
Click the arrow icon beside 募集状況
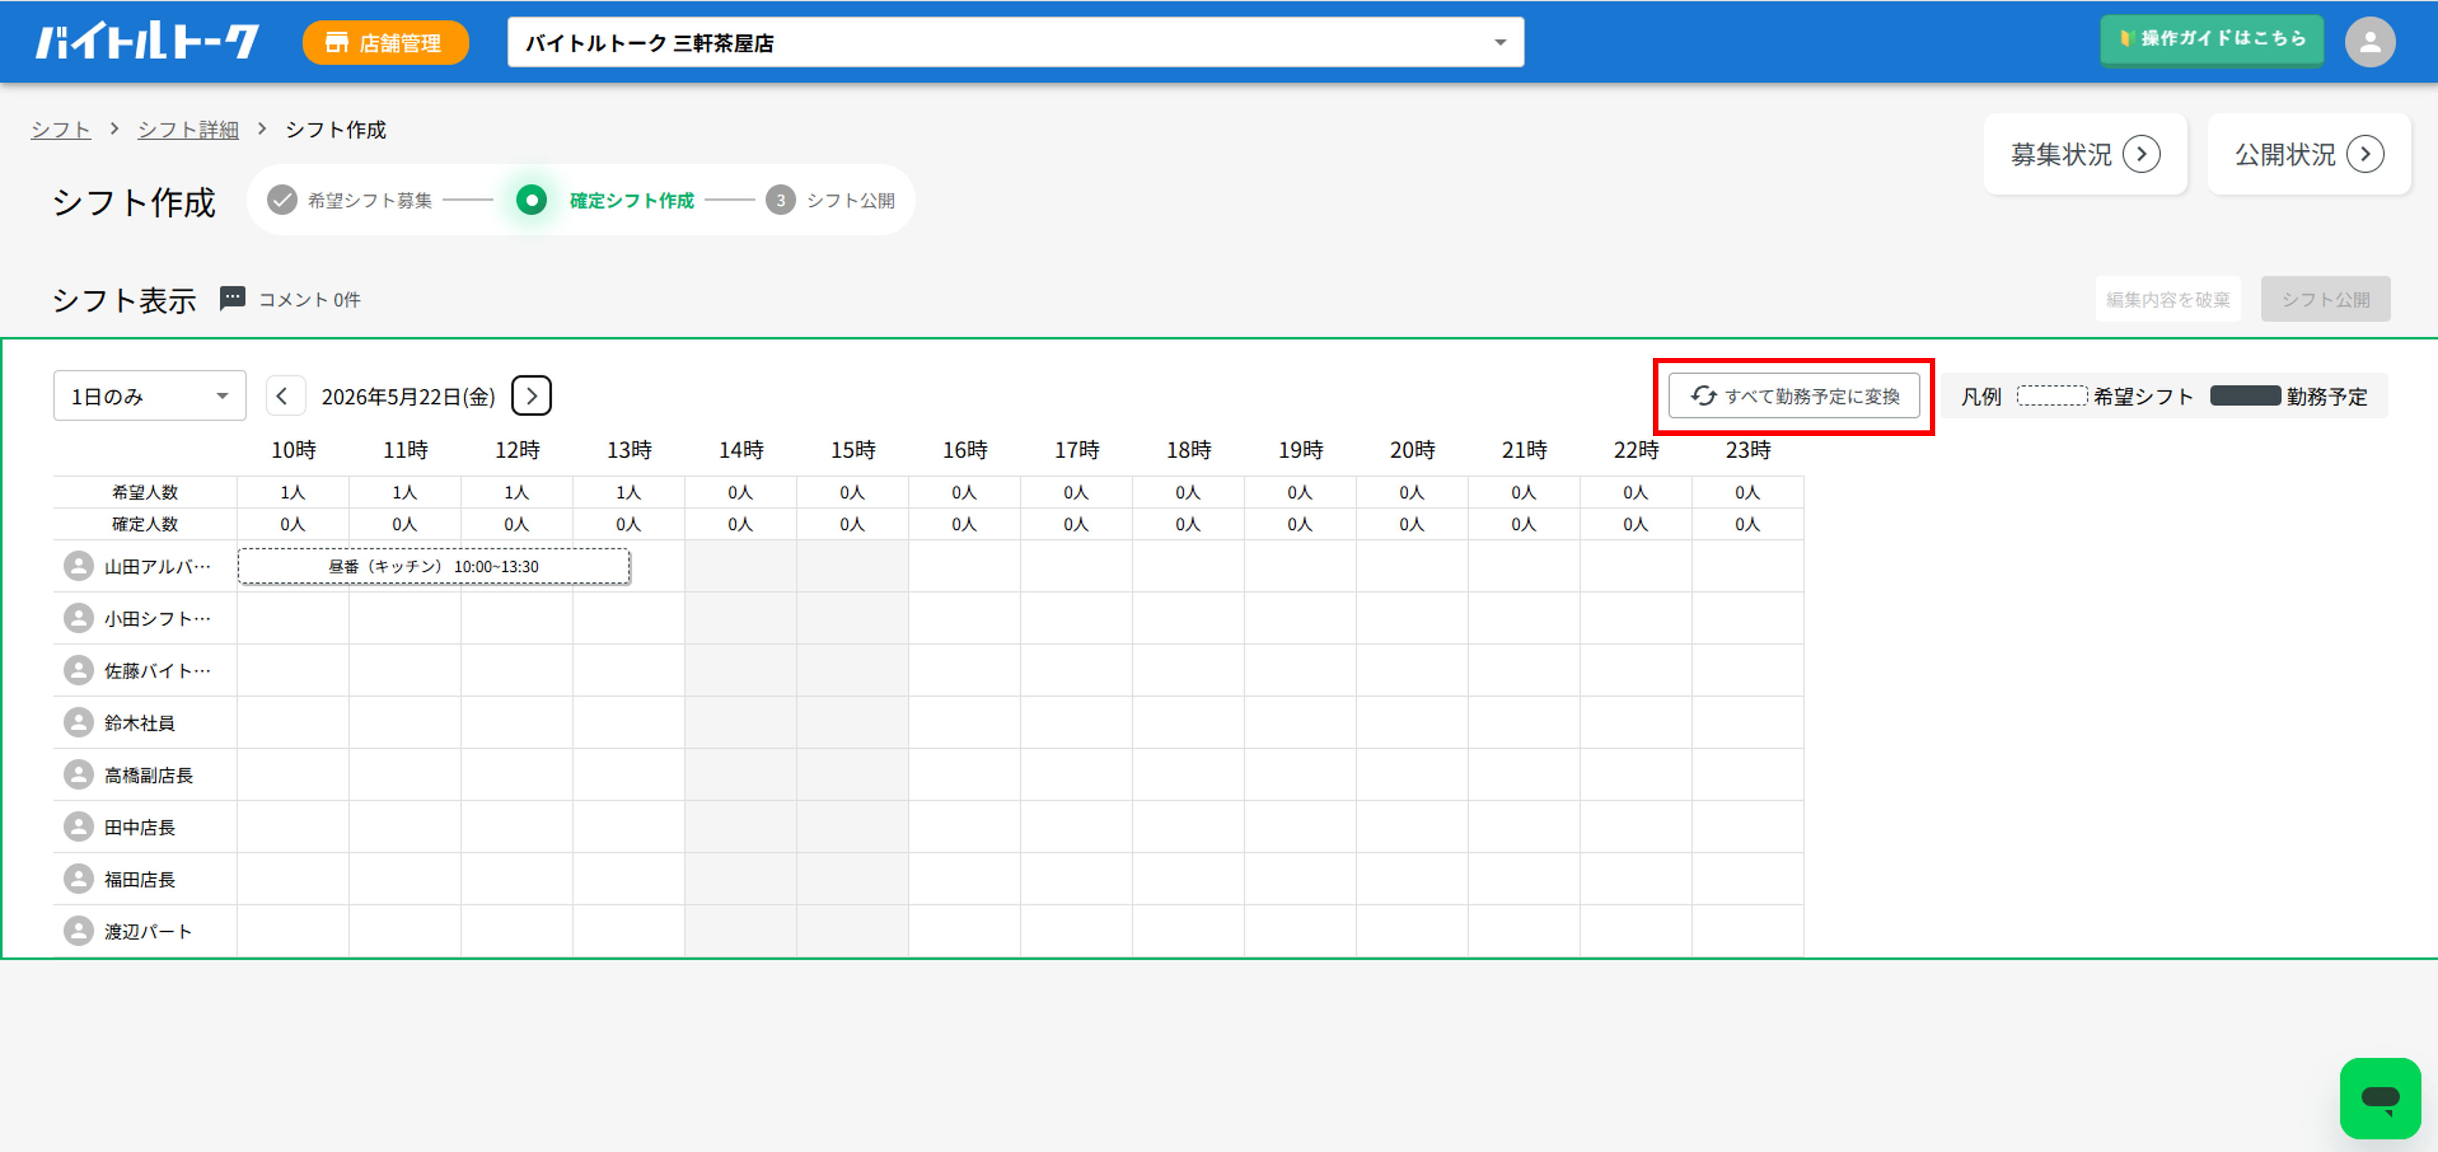2142,154
